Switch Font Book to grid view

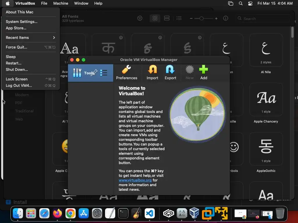click(155, 18)
